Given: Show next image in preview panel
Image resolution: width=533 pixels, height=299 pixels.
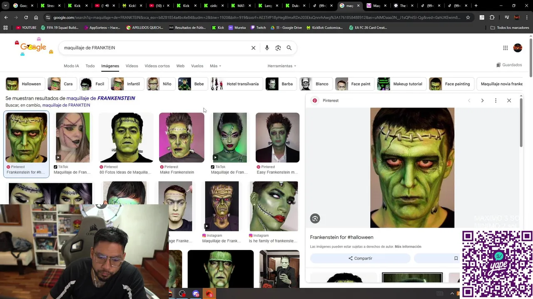Looking at the screenshot, I should (x=482, y=100).
